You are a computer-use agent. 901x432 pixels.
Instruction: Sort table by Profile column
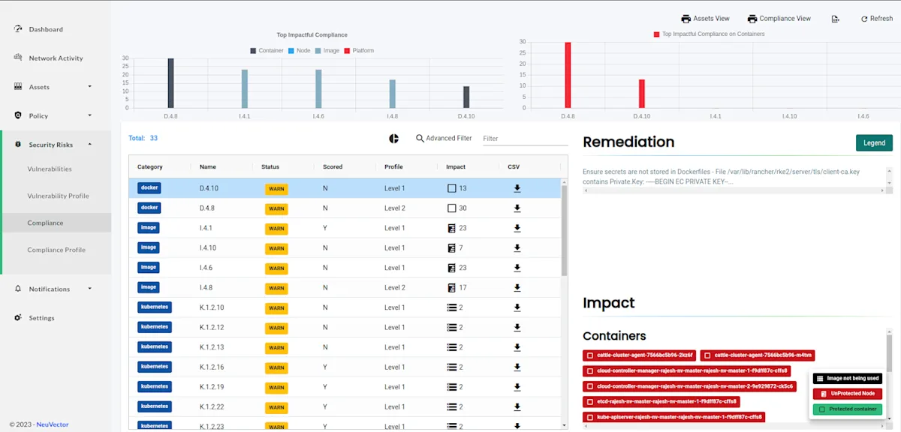(x=393, y=166)
